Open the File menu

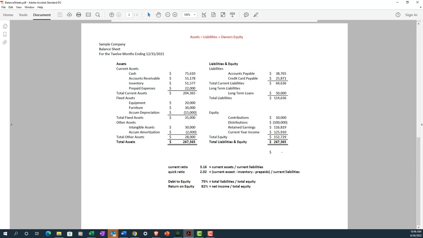(x=3, y=7)
